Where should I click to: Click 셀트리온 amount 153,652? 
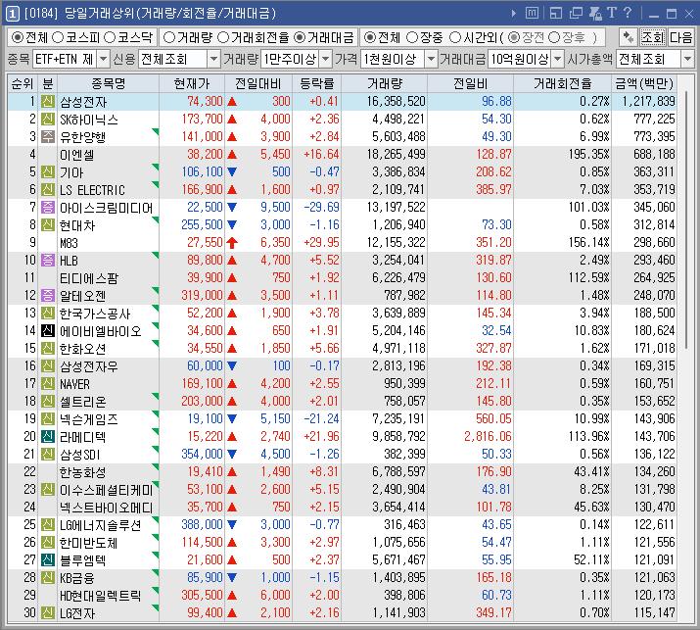pos(654,402)
